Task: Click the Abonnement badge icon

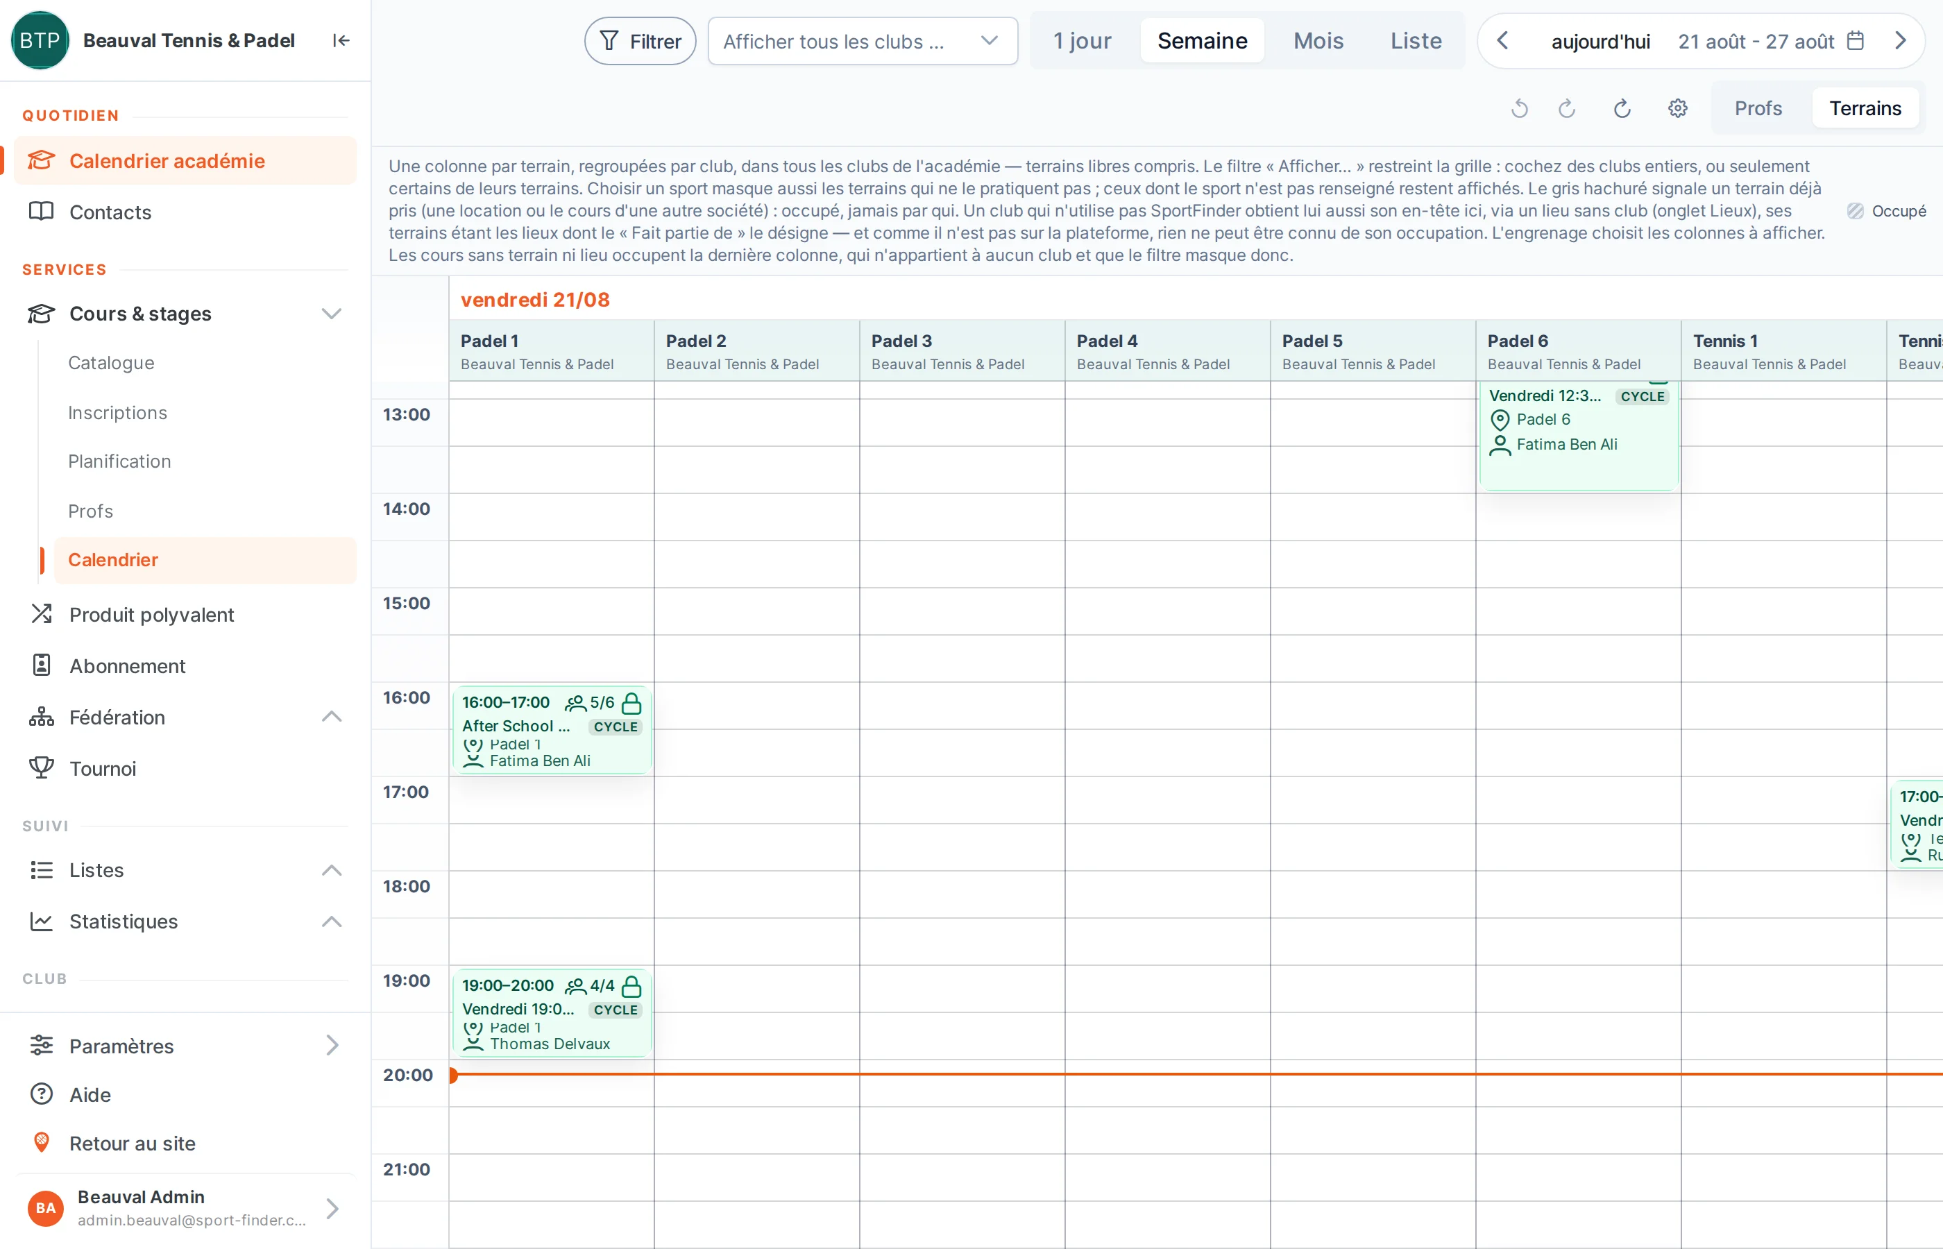Action: click(42, 665)
